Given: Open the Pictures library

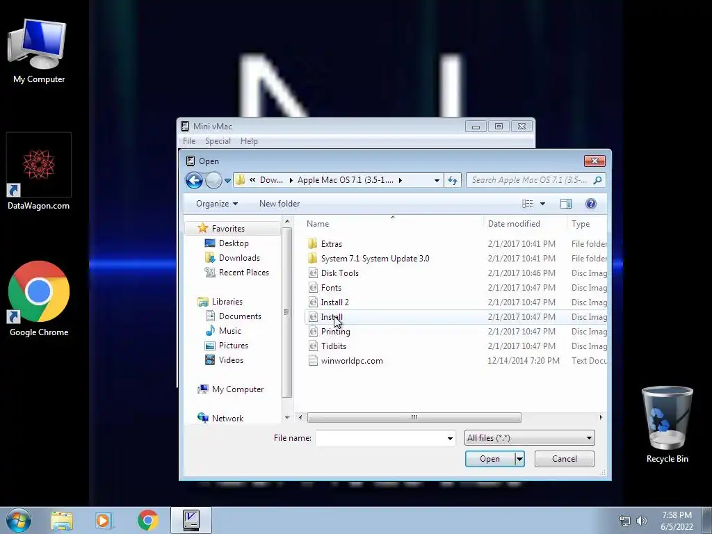Looking at the screenshot, I should pos(227,345).
